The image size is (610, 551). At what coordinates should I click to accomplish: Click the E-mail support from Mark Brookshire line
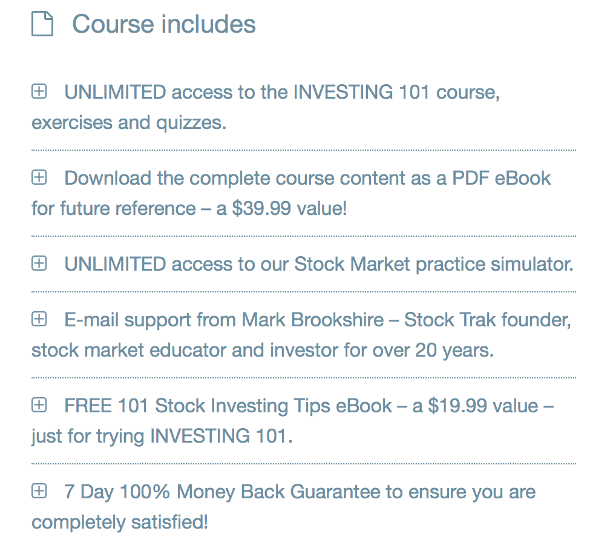[318, 320]
